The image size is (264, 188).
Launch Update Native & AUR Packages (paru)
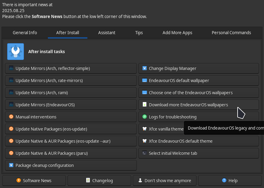(71, 153)
